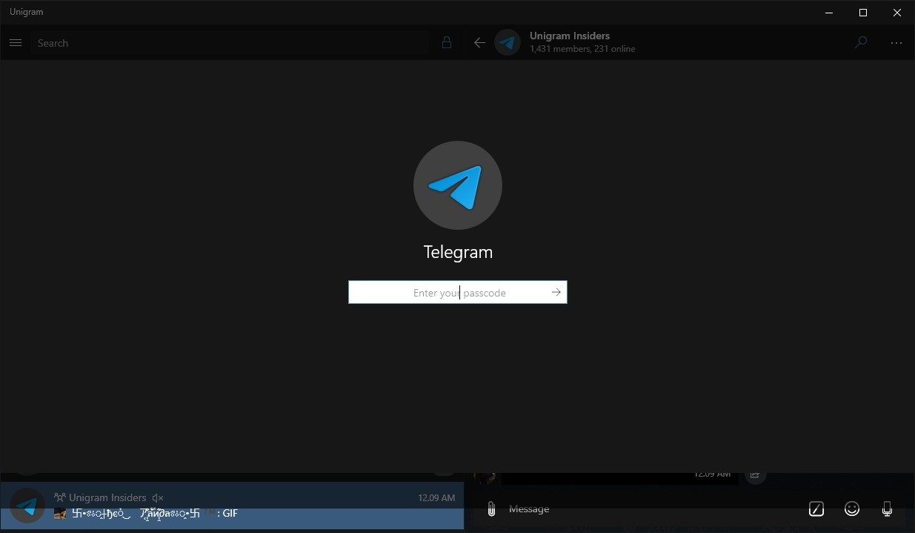This screenshot has height=533, width=915.
Task: Unmute the Unigram Insiders chat
Action: tap(157, 497)
